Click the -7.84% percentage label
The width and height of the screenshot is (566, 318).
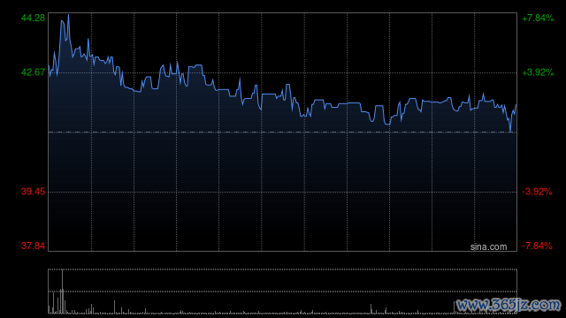pos(537,246)
